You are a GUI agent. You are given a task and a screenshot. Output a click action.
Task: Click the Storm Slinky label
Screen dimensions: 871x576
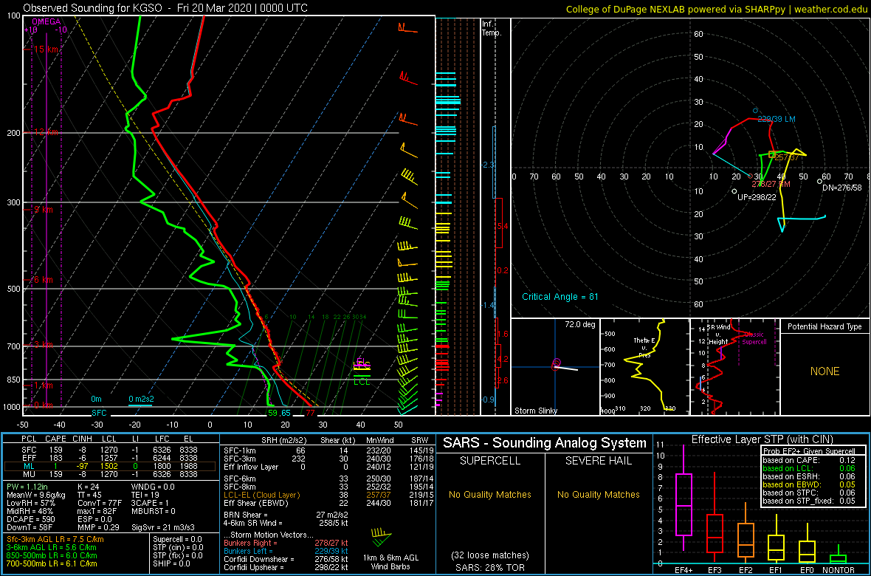click(x=535, y=411)
